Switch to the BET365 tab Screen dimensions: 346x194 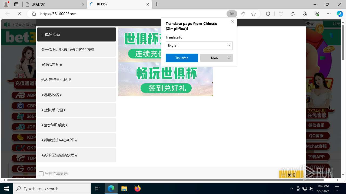pyautogui.click(x=119, y=4)
